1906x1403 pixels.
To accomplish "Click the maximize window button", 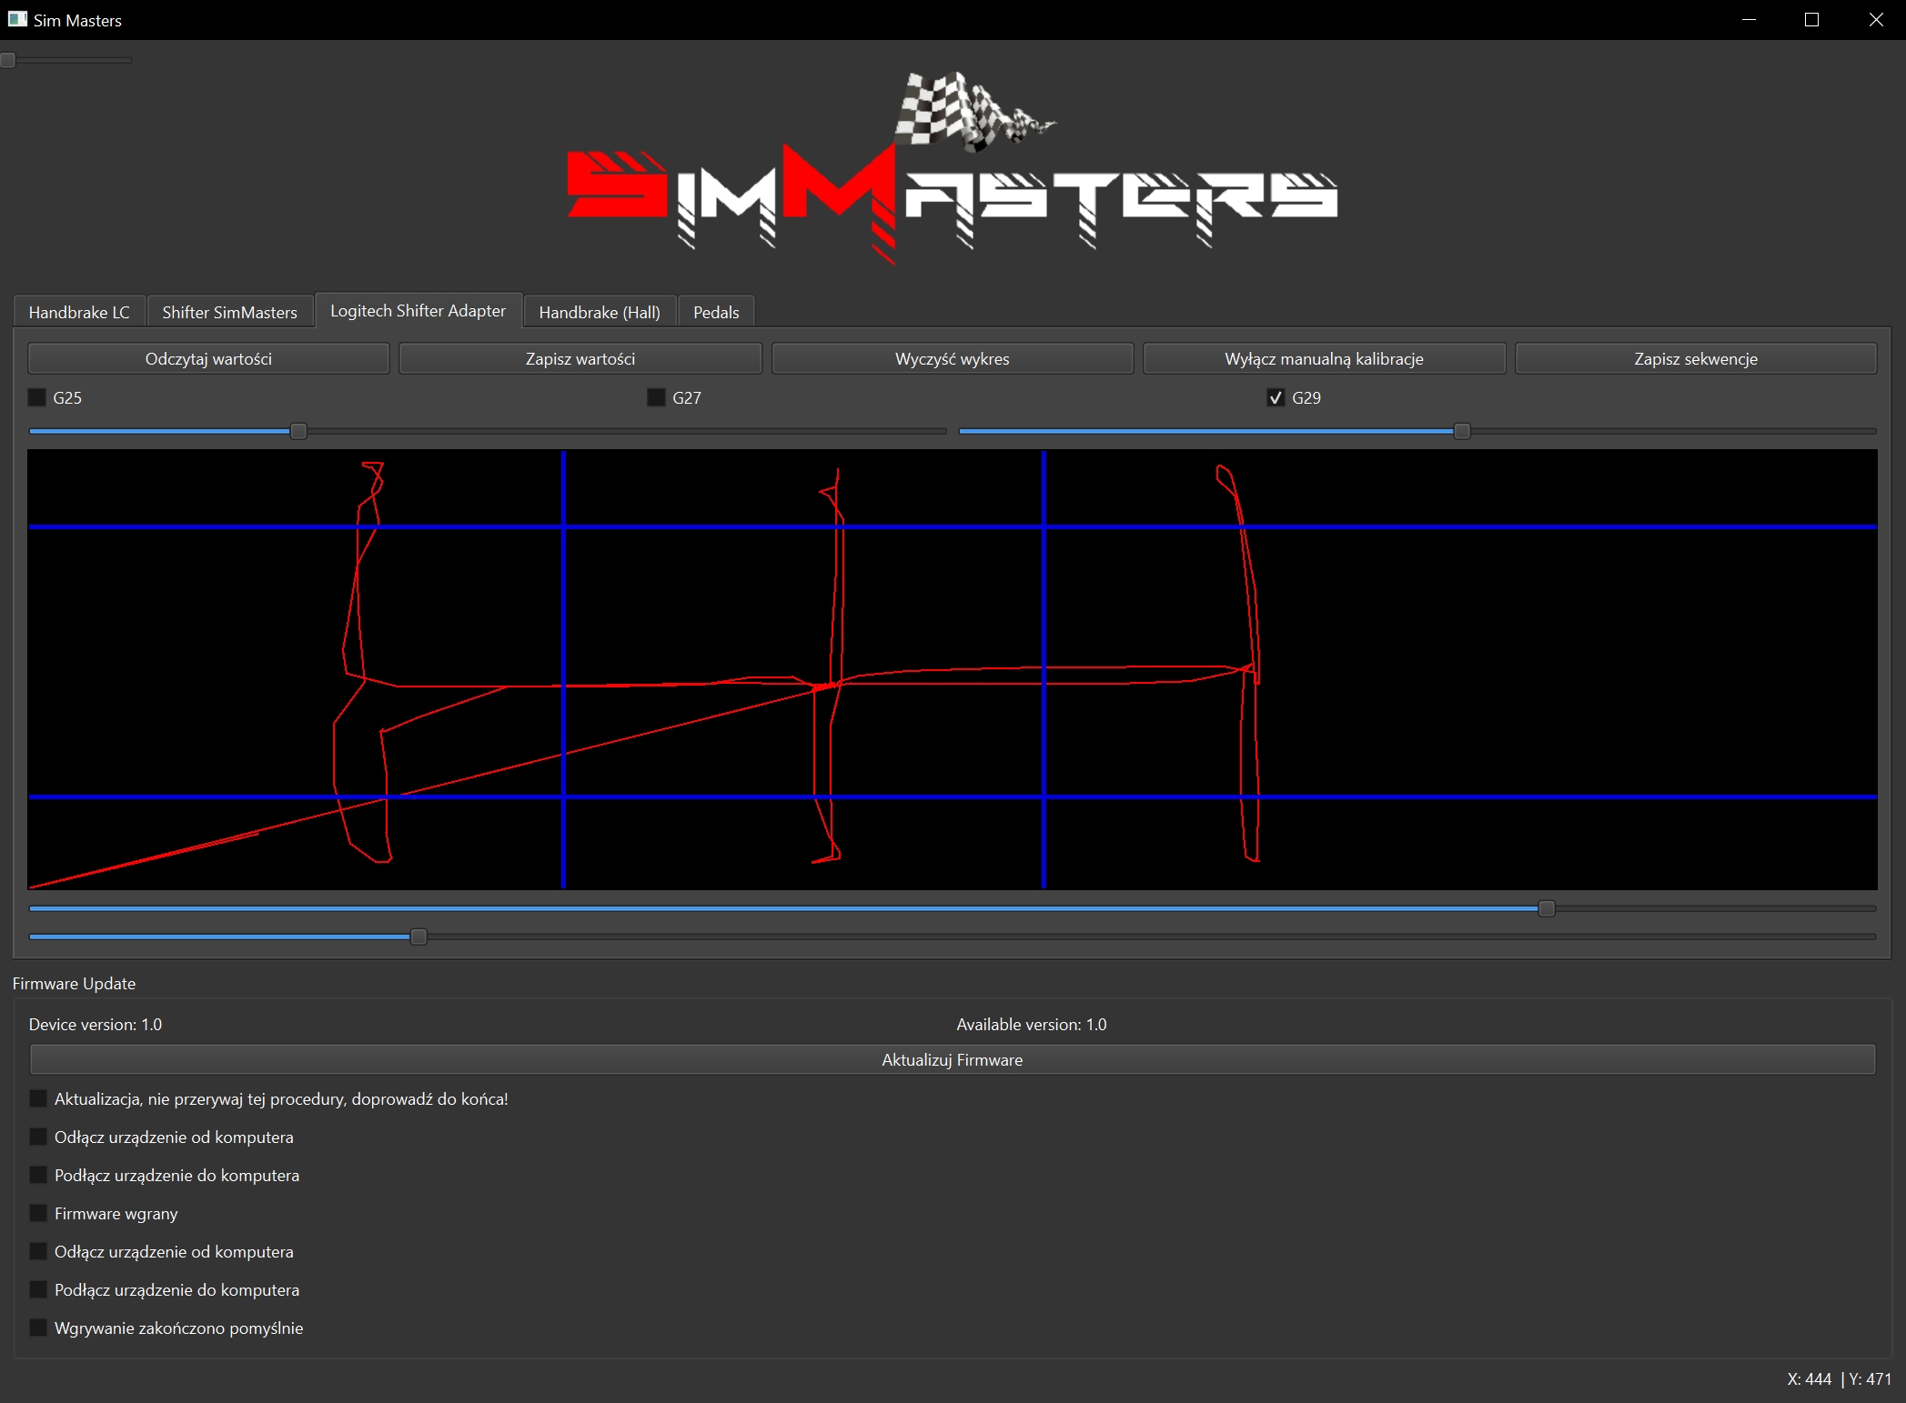I will pyautogui.click(x=1811, y=20).
